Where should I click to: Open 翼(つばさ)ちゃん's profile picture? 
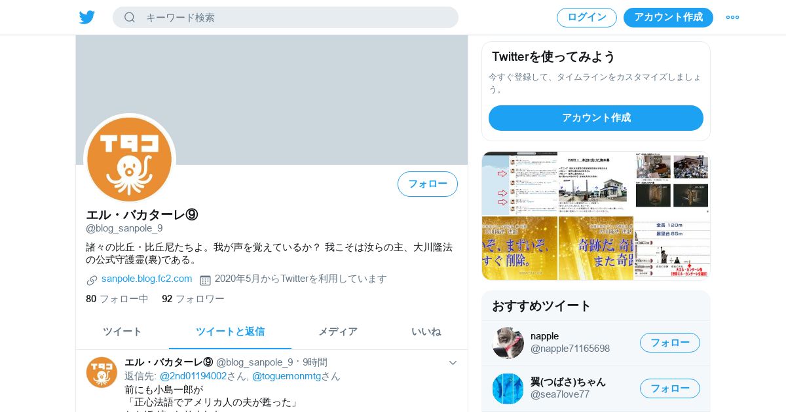point(508,388)
